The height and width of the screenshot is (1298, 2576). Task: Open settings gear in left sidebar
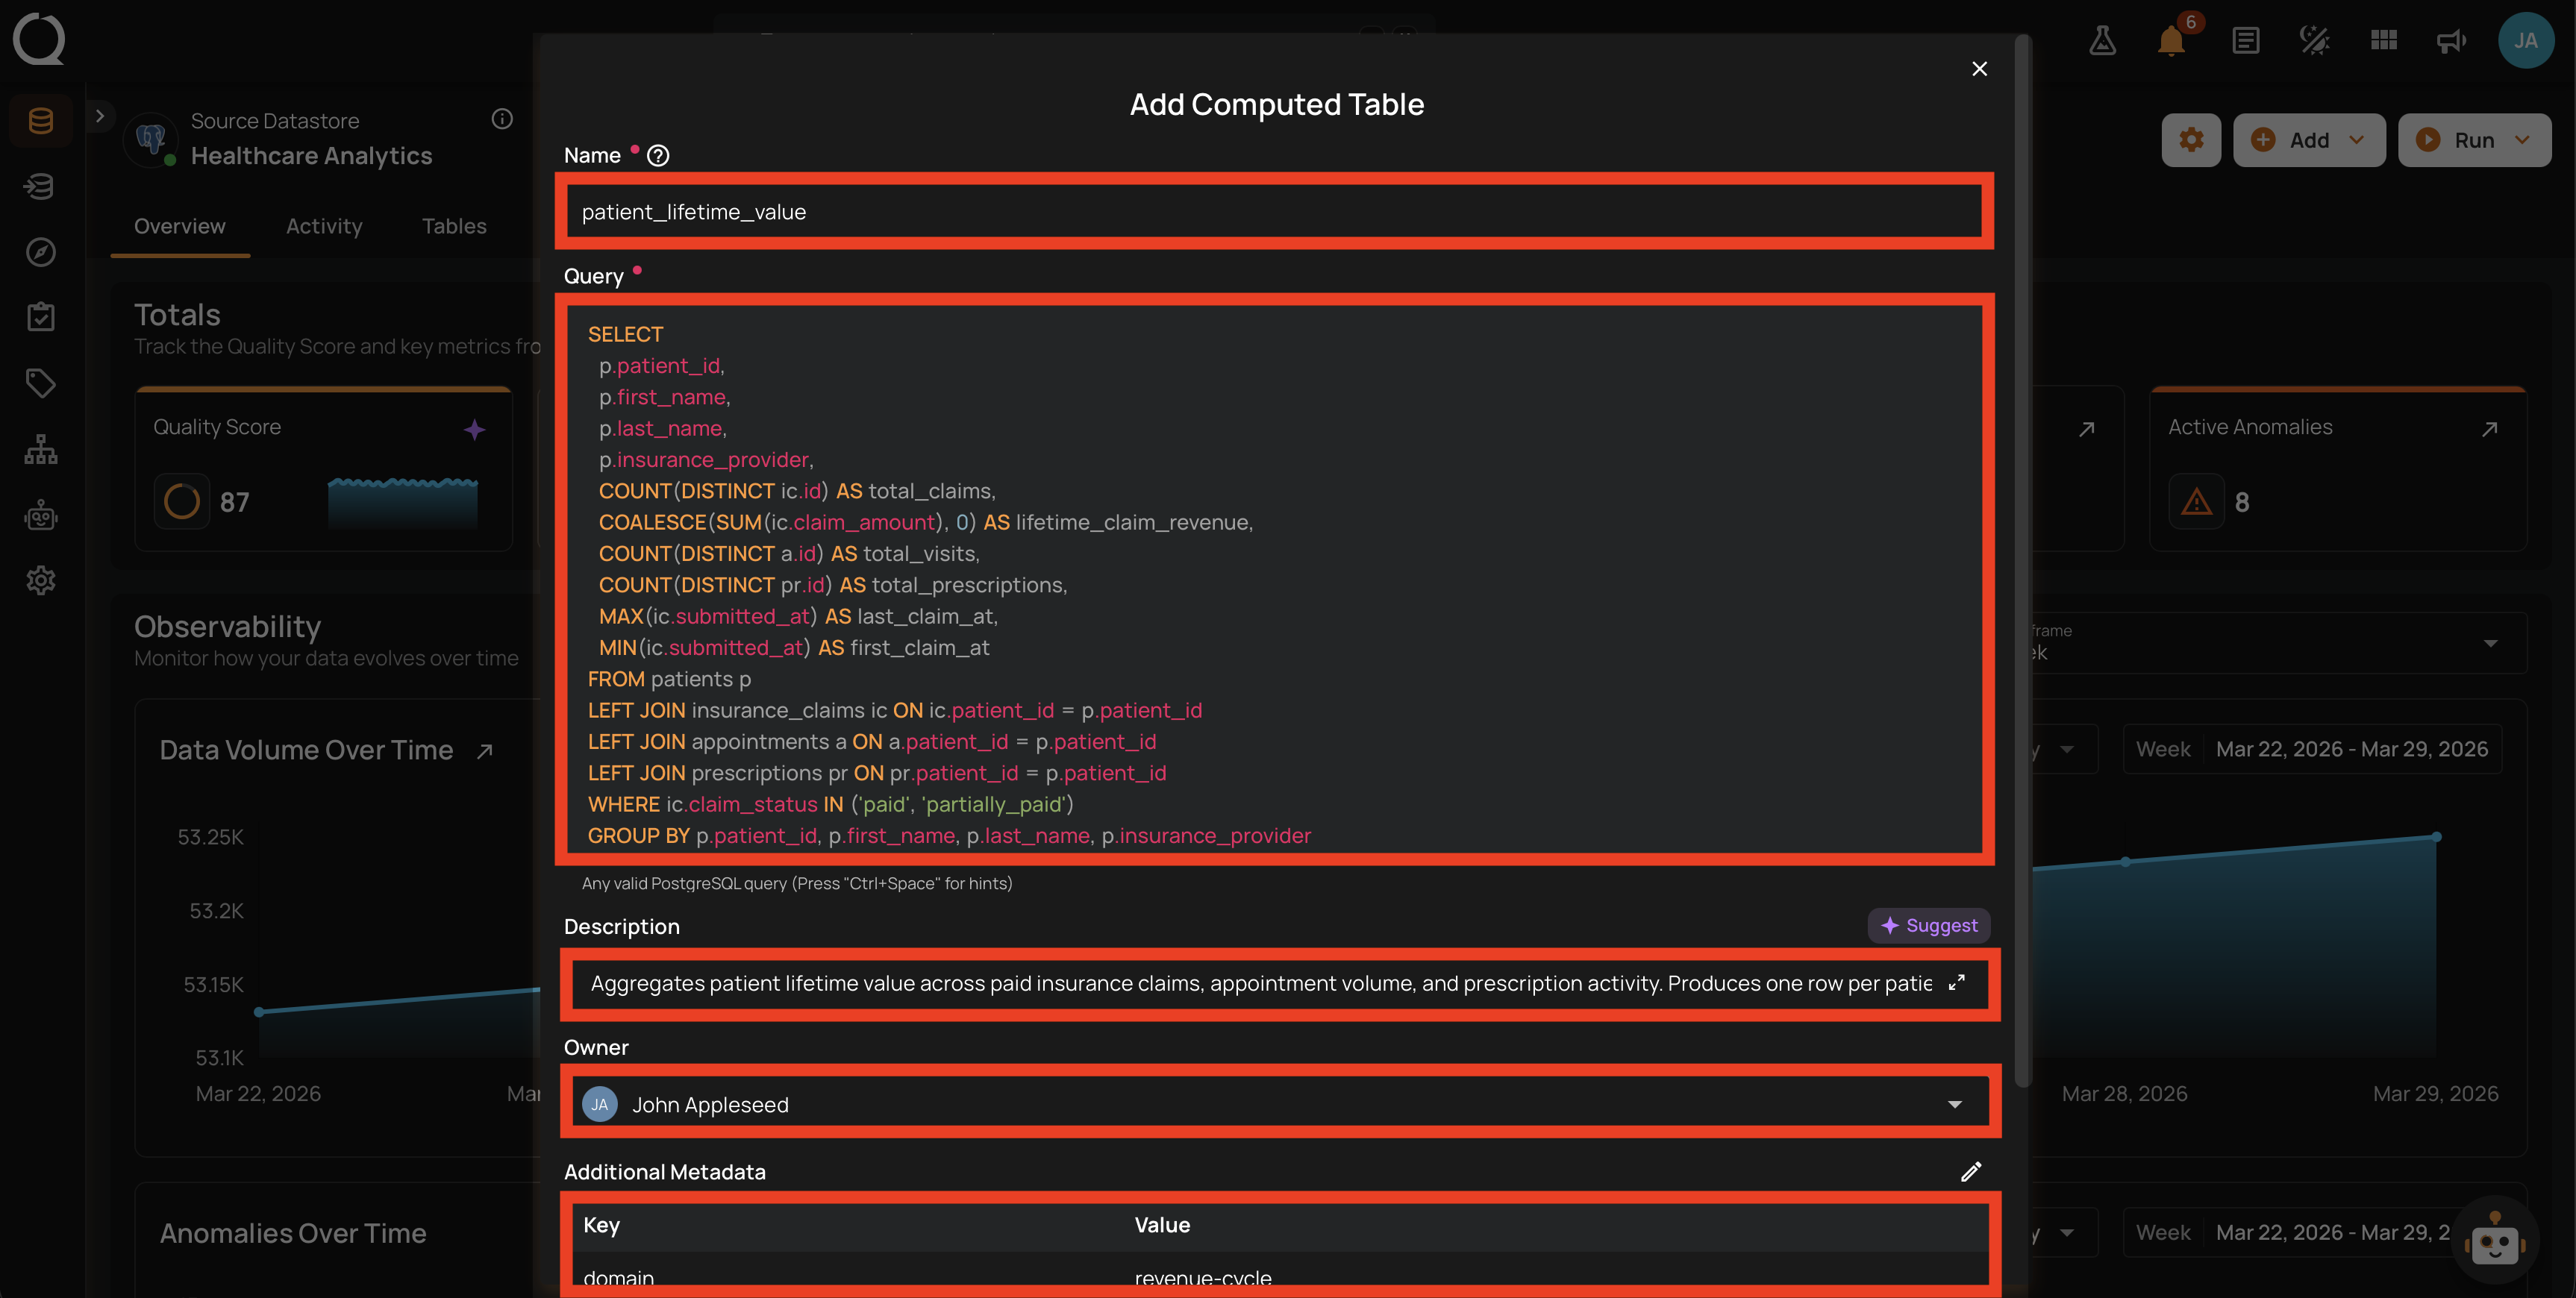click(41, 580)
